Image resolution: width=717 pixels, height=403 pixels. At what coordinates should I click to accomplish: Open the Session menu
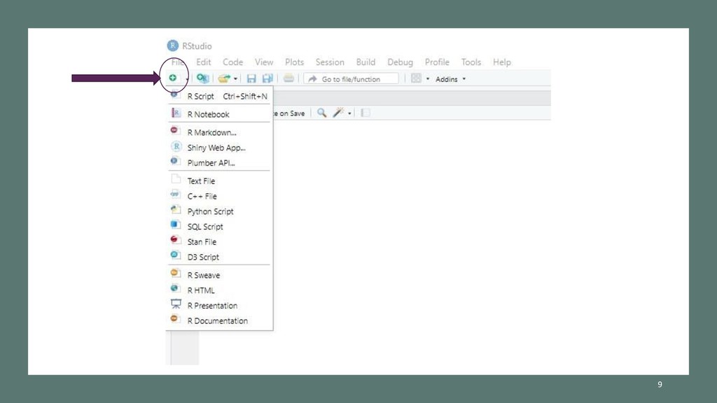(x=330, y=62)
